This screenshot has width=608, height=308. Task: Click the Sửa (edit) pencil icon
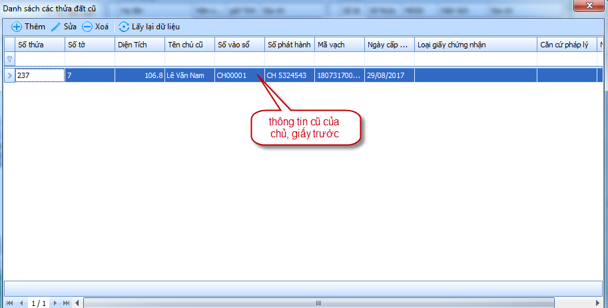(x=56, y=27)
